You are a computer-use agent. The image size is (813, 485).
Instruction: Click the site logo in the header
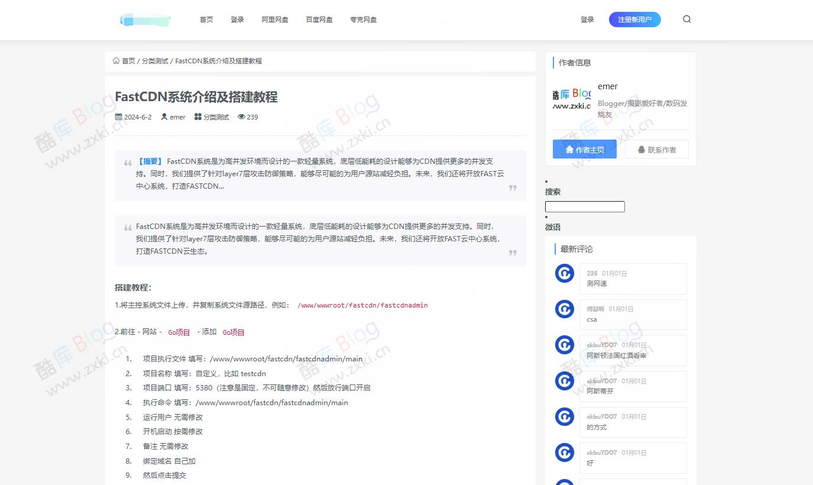pyautogui.click(x=145, y=19)
